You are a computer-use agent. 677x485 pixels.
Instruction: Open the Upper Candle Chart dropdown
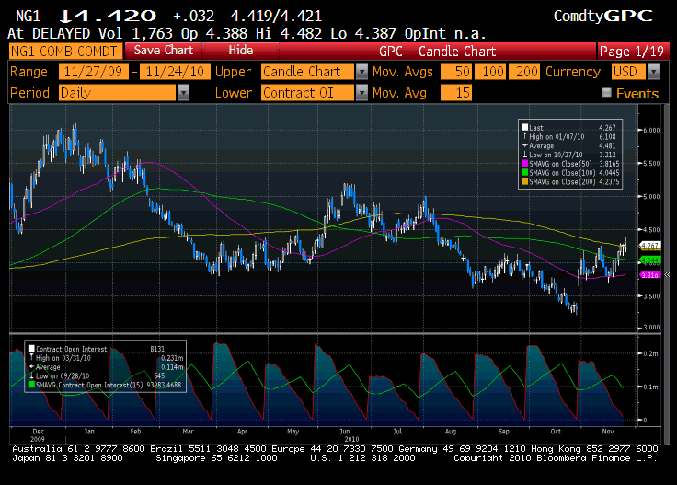click(x=361, y=72)
